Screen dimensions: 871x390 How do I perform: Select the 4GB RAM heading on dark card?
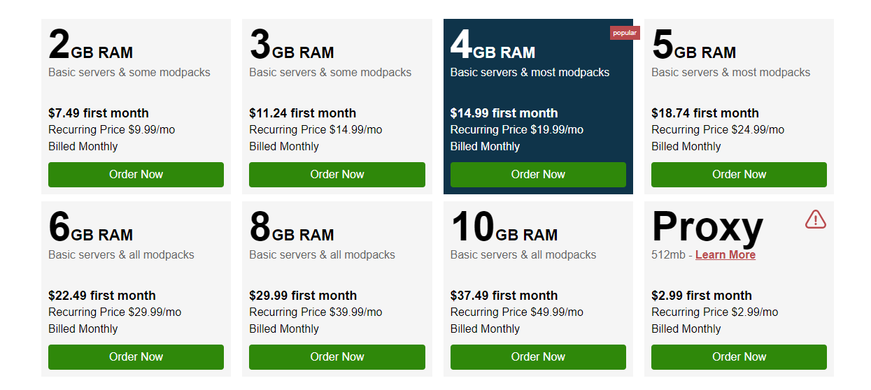(493, 46)
